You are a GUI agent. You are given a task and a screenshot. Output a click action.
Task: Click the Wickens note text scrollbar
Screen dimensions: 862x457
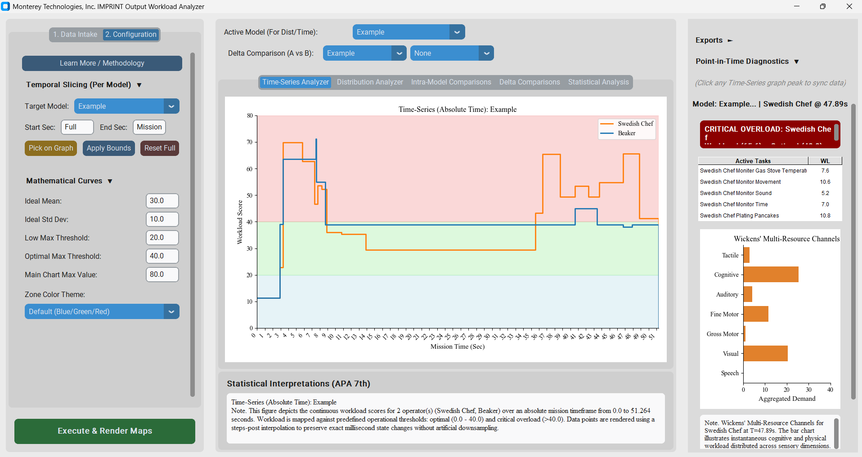(x=836, y=433)
